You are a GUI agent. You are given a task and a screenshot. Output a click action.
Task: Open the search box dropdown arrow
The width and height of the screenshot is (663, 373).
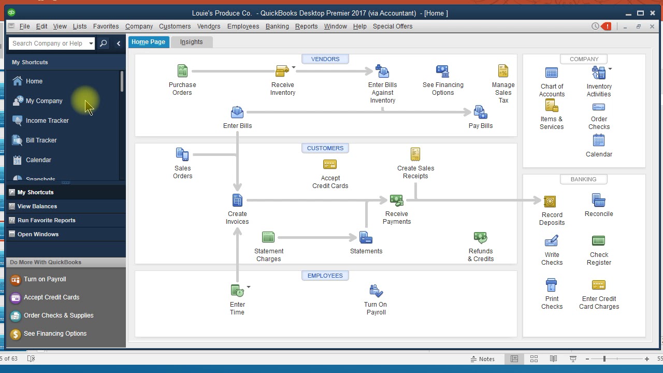coord(91,44)
